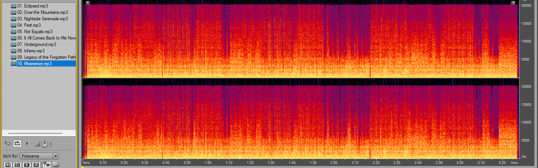Toggle Show Loop Files button
The width and height of the screenshot is (538, 168).
pos(17,164)
